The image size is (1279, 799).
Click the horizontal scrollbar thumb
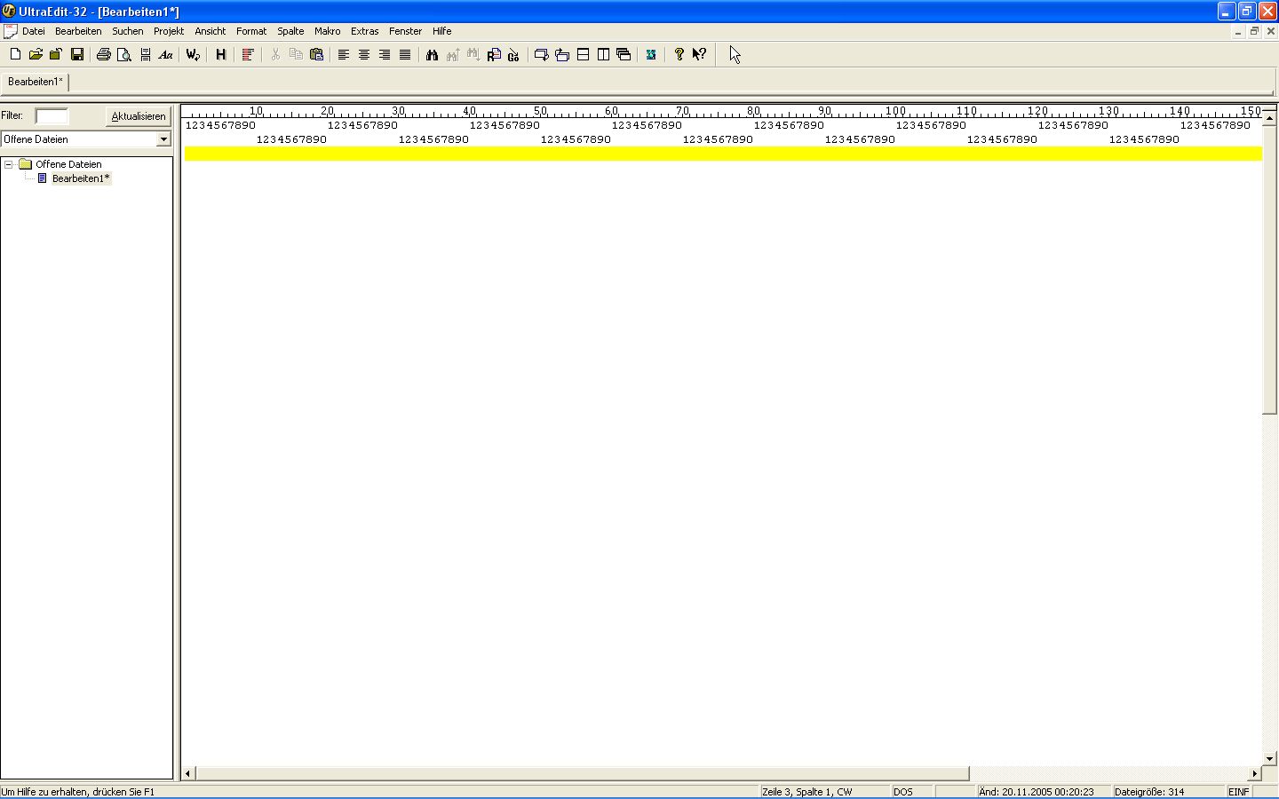click(x=582, y=773)
